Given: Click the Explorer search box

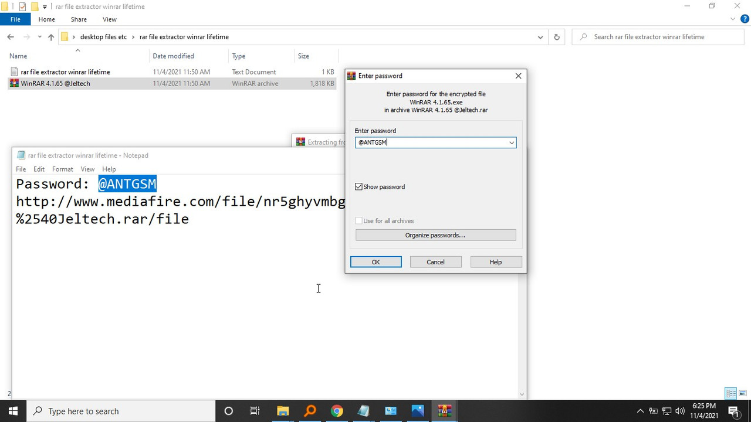Looking at the screenshot, I should tap(659, 37).
